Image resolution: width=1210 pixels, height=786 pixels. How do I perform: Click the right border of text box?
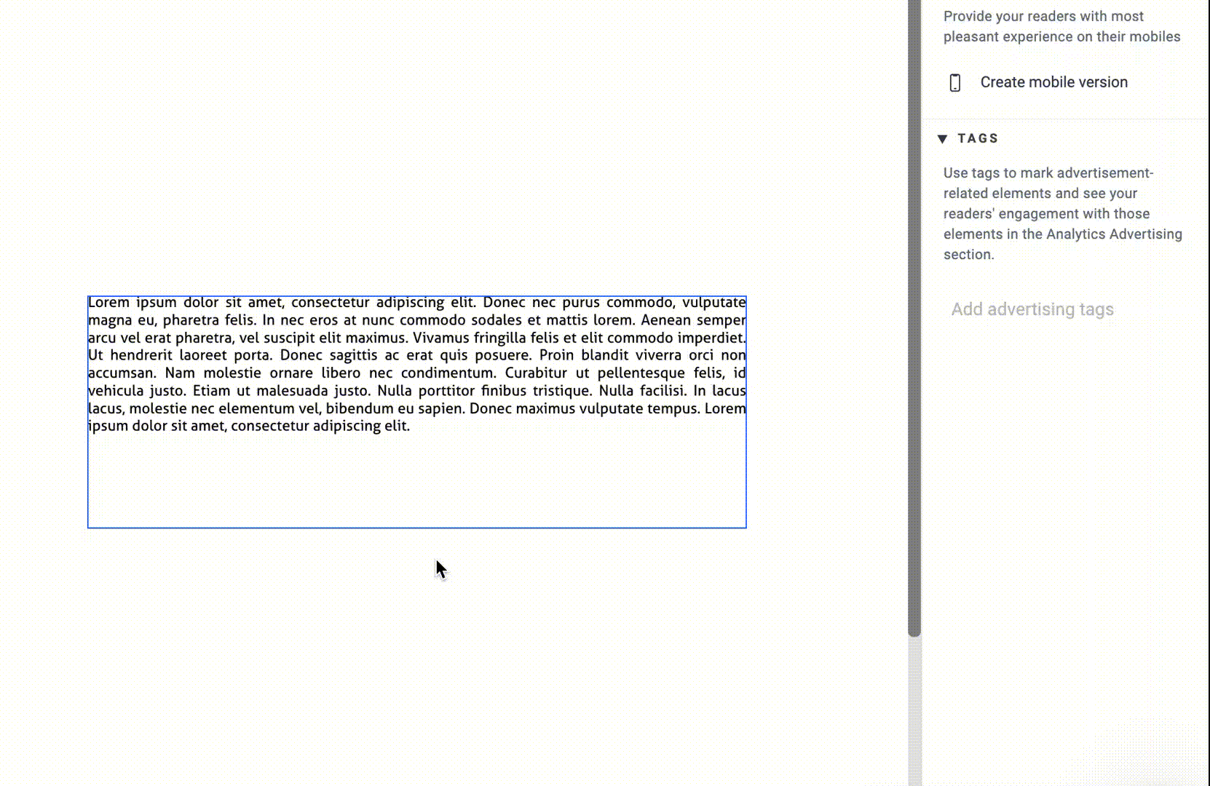(x=746, y=473)
